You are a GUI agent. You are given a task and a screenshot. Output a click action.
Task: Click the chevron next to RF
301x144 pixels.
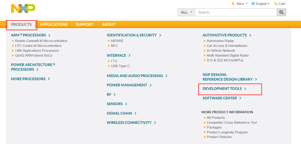click(x=115, y=94)
